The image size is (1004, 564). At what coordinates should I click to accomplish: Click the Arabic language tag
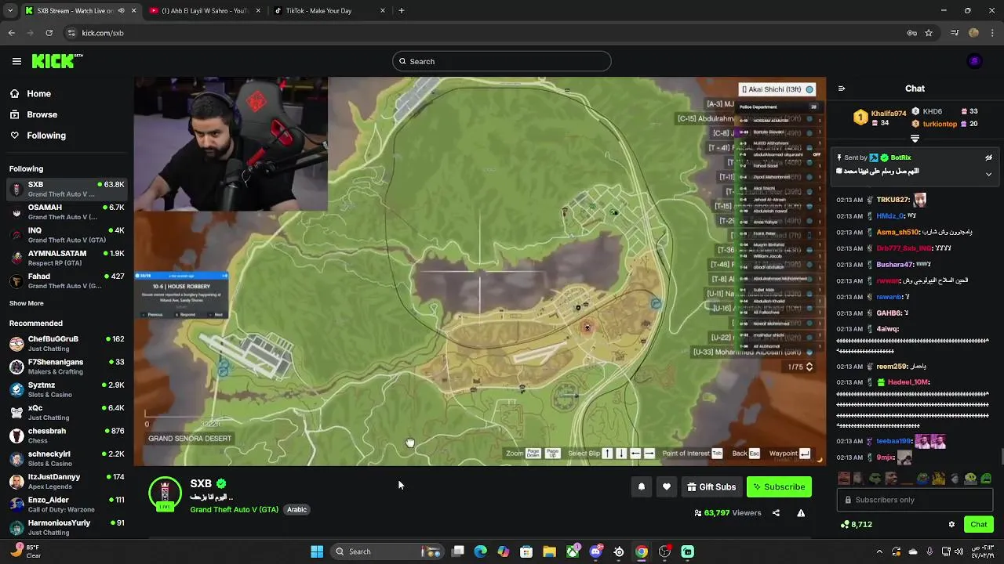296,509
